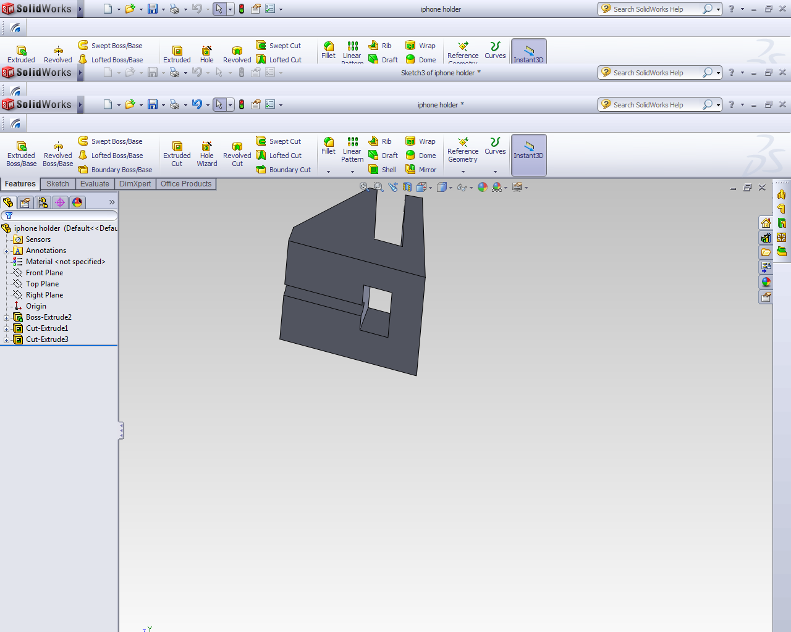Select the Fillet tool
This screenshot has height=632, width=791.
pyautogui.click(x=328, y=146)
